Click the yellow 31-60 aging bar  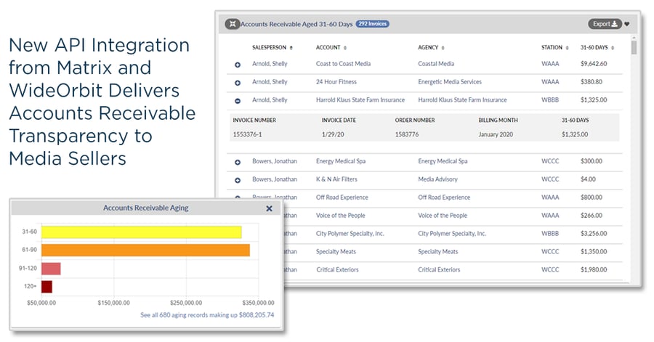click(x=141, y=232)
